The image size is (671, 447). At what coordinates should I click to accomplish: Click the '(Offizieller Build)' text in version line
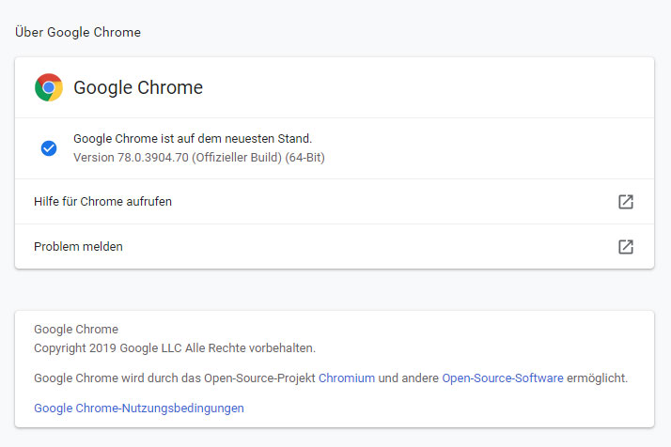[x=237, y=158]
